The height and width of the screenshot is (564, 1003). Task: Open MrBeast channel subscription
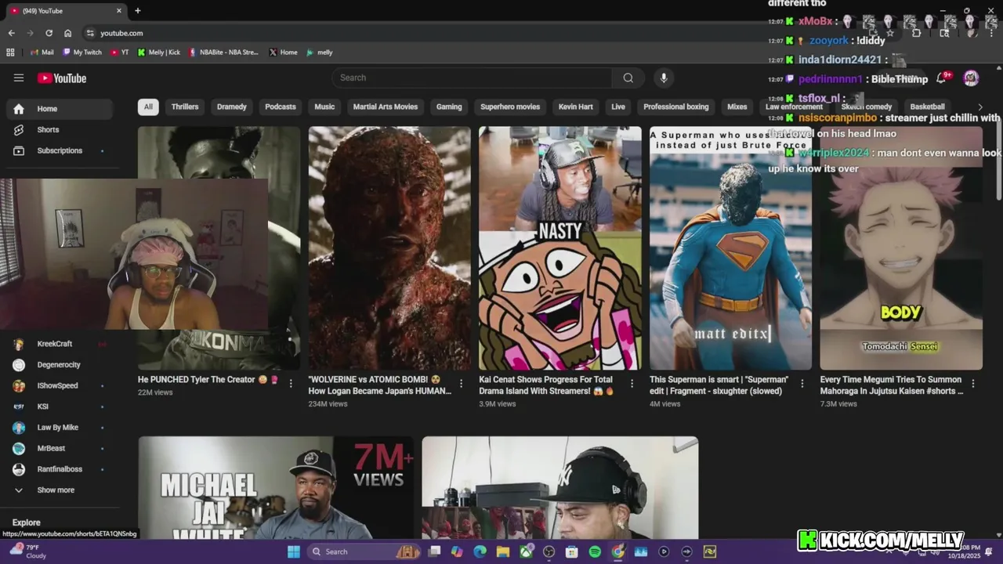tap(60, 449)
